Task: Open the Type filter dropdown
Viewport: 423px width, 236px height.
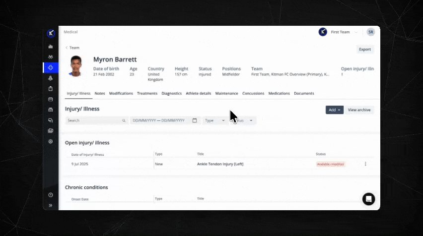Action: pyautogui.click(x=214, y=120)
